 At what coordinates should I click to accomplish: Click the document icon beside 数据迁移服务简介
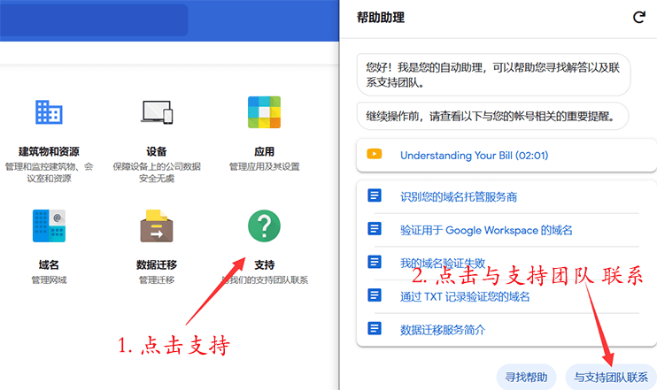375,328
